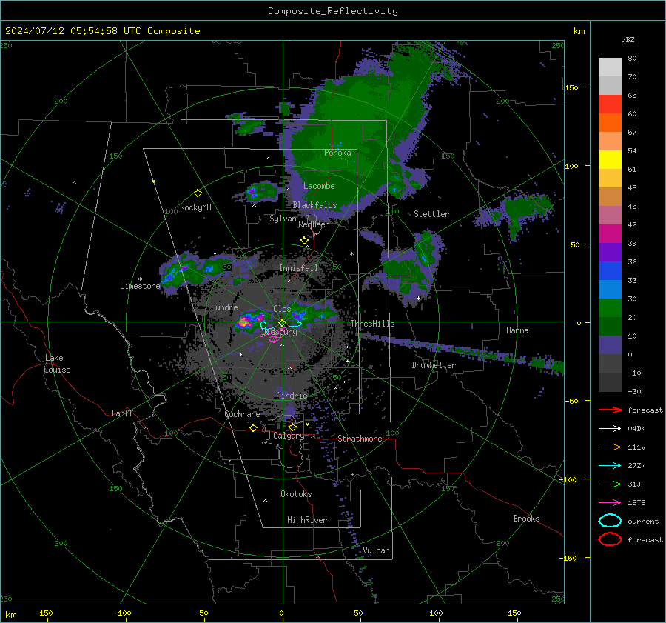Click the Drumheller label
This screenshot has height=623, width=666.
(434, 365)
